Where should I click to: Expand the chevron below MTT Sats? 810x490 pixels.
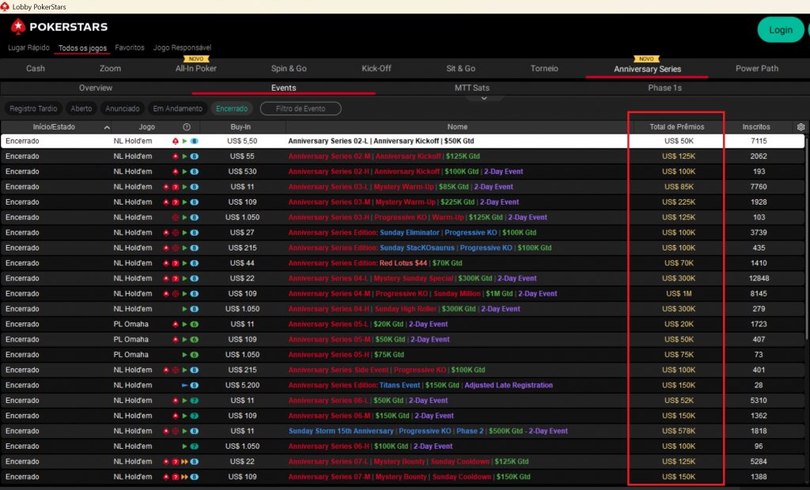[484, 98]
